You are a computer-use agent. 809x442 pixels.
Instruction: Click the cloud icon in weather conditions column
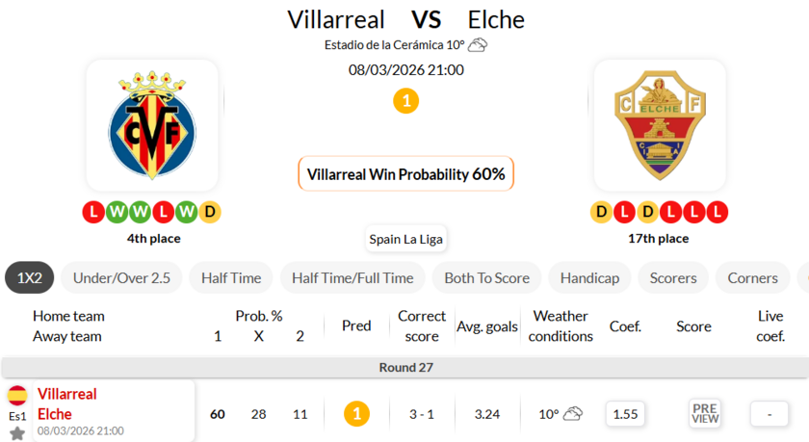coord(573,414)
